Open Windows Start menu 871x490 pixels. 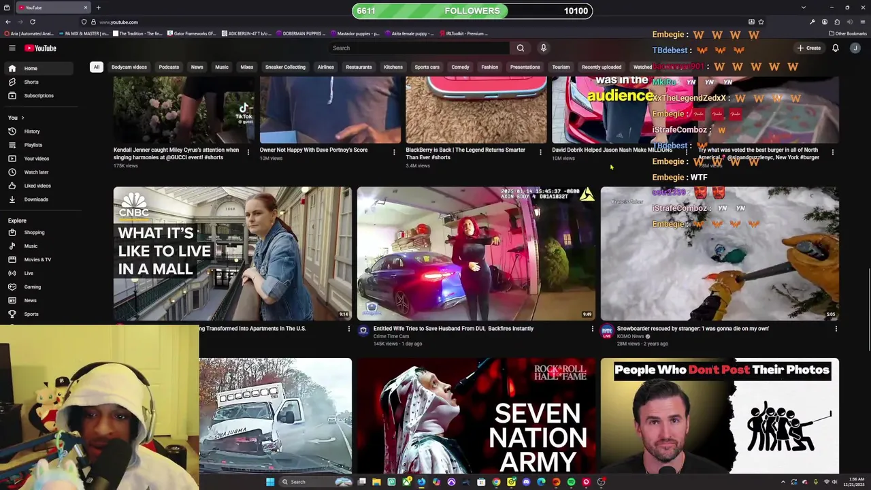pyautogui.click(x=270, y=482)
